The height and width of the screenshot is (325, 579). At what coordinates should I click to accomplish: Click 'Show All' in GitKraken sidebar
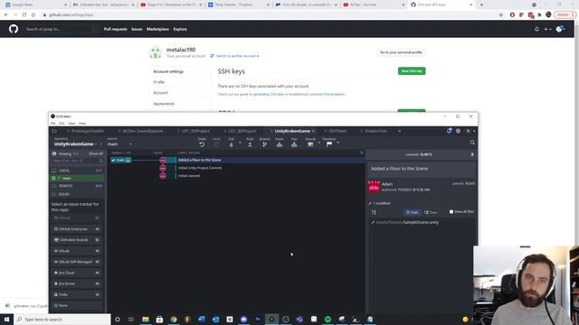[x=96, y=153]
